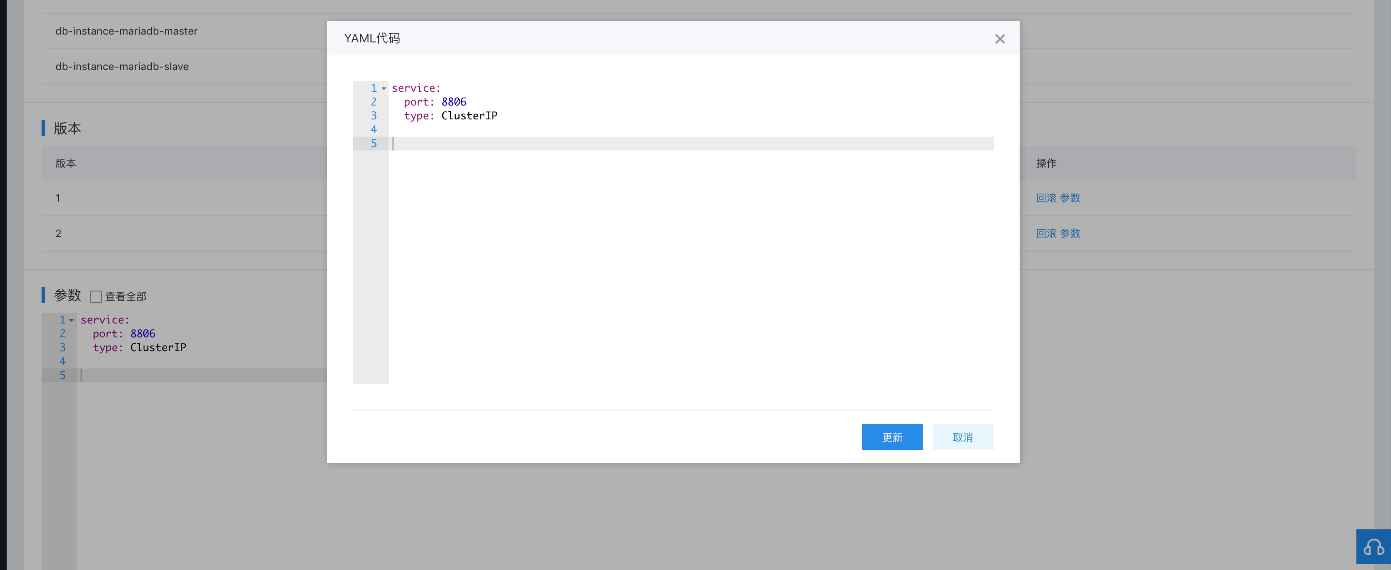Click port 8806 in background 参数 editor
Screen dimensions: 1391x570
coord(142,333)
